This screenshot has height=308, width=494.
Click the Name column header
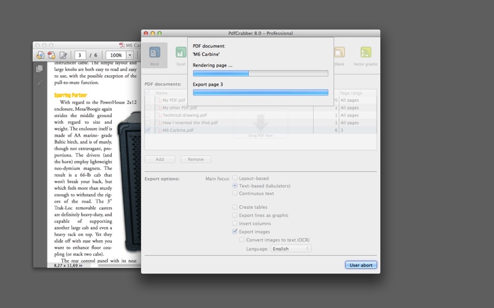[162, 93]
